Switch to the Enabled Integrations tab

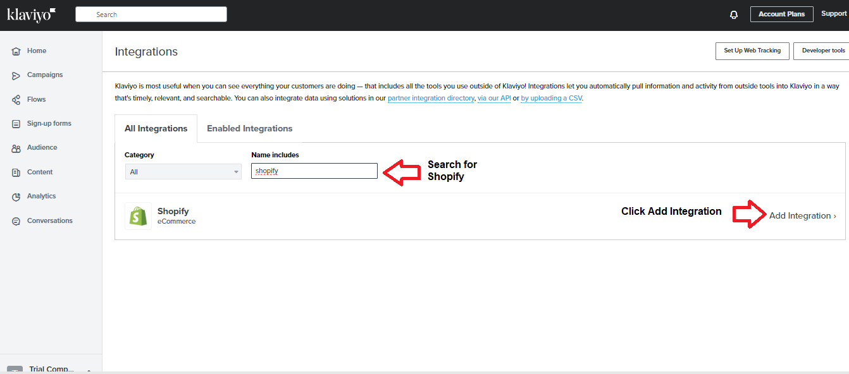coord(250,128)
